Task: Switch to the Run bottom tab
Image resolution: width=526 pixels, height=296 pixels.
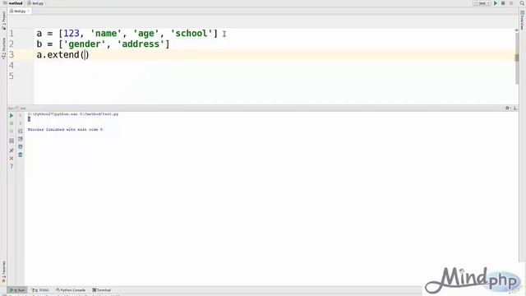Action: coord(17,290)
